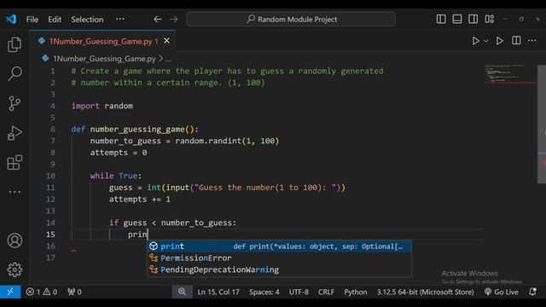Open remote window button in status bar

(10, 292)
